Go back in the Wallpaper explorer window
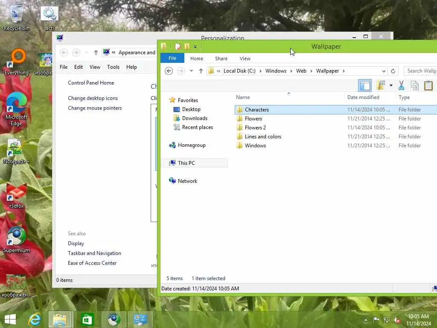The image size is (437, 328). pos(169,71)
